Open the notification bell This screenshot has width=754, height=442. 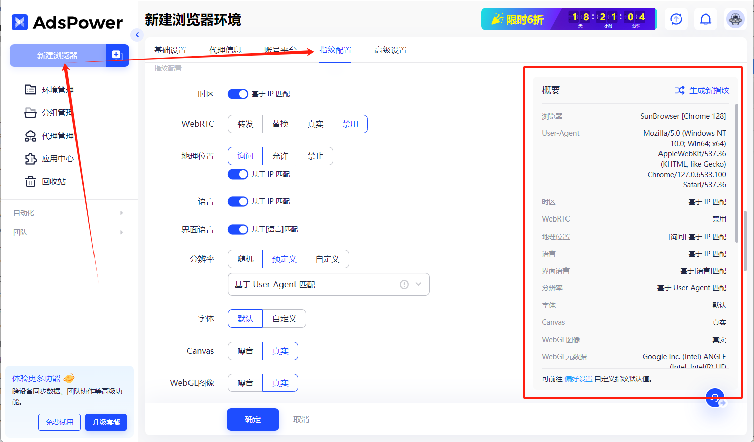706,19
